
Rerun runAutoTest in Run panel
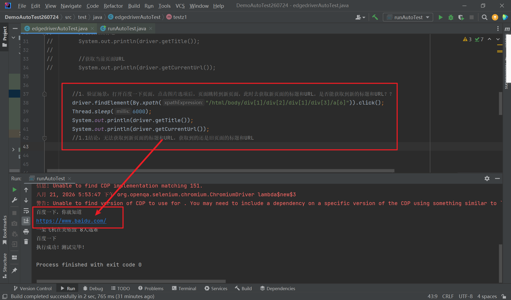[14, 190]
